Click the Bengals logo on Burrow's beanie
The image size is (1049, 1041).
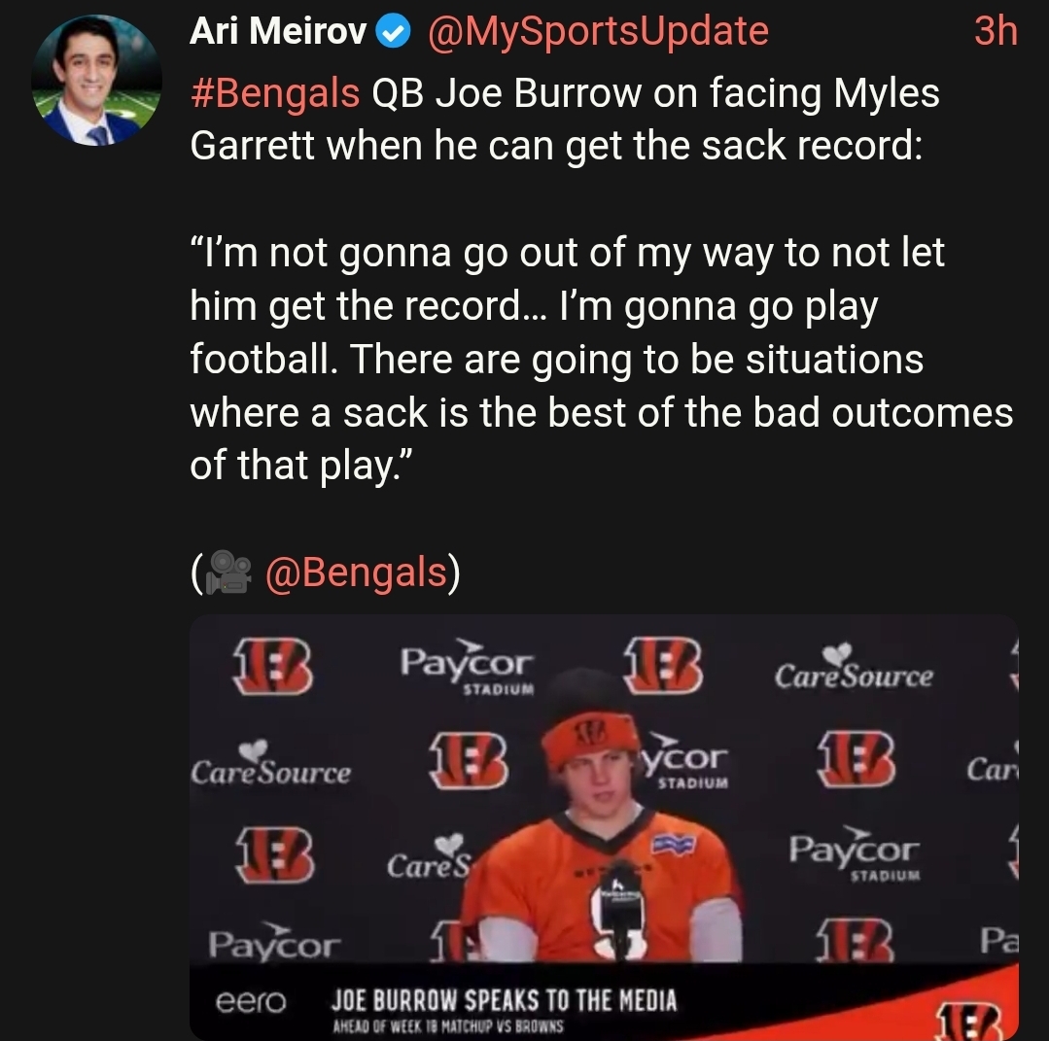click(590, 731)
